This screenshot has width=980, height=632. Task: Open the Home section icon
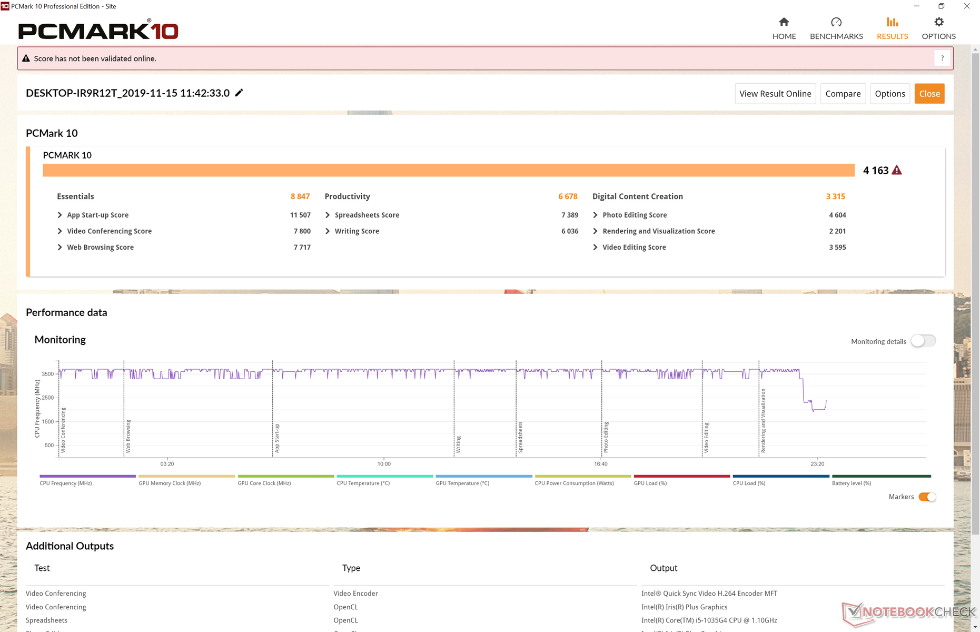[x=784, y=22]
